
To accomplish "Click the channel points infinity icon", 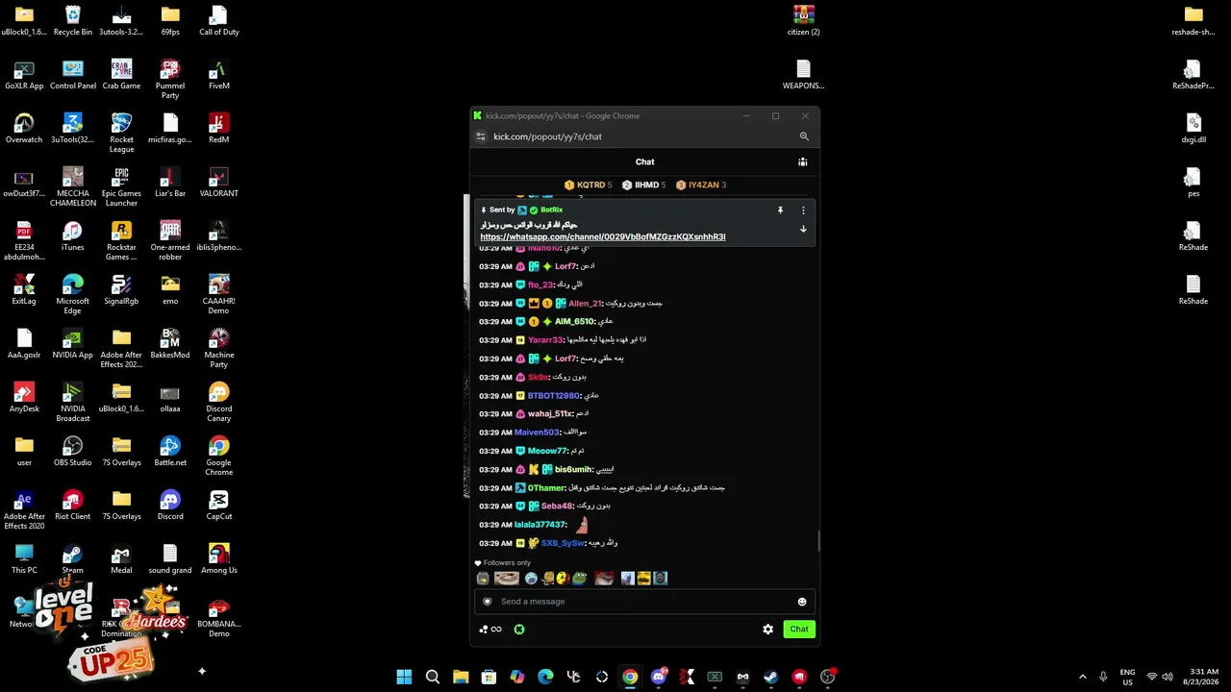I will [x=490, y=630].
